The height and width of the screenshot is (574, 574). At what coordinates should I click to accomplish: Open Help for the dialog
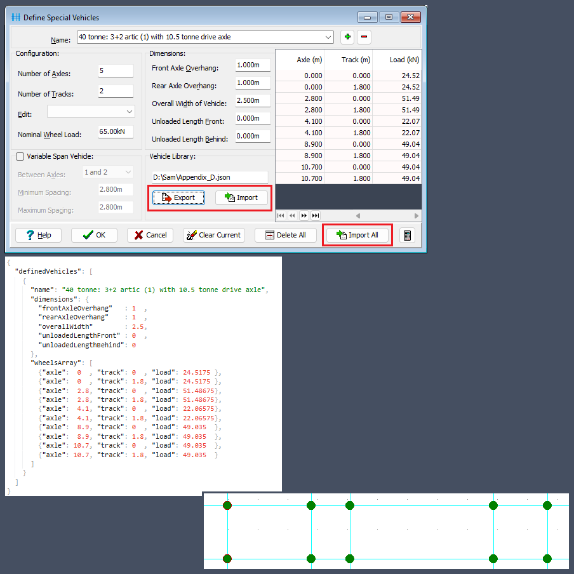click(x=39, y=236)
